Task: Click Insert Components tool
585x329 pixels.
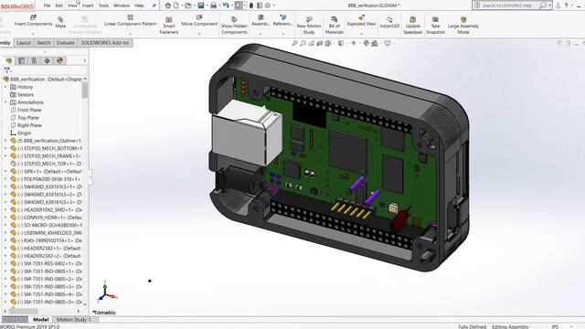Action: pyautogui.click(x=33, y=20)
